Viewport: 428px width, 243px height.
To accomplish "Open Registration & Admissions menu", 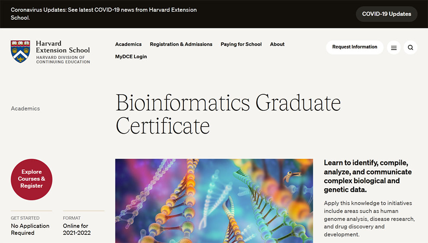I will (x=181, y=44).
